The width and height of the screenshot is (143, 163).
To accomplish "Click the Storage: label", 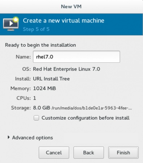I will point(21,108).
